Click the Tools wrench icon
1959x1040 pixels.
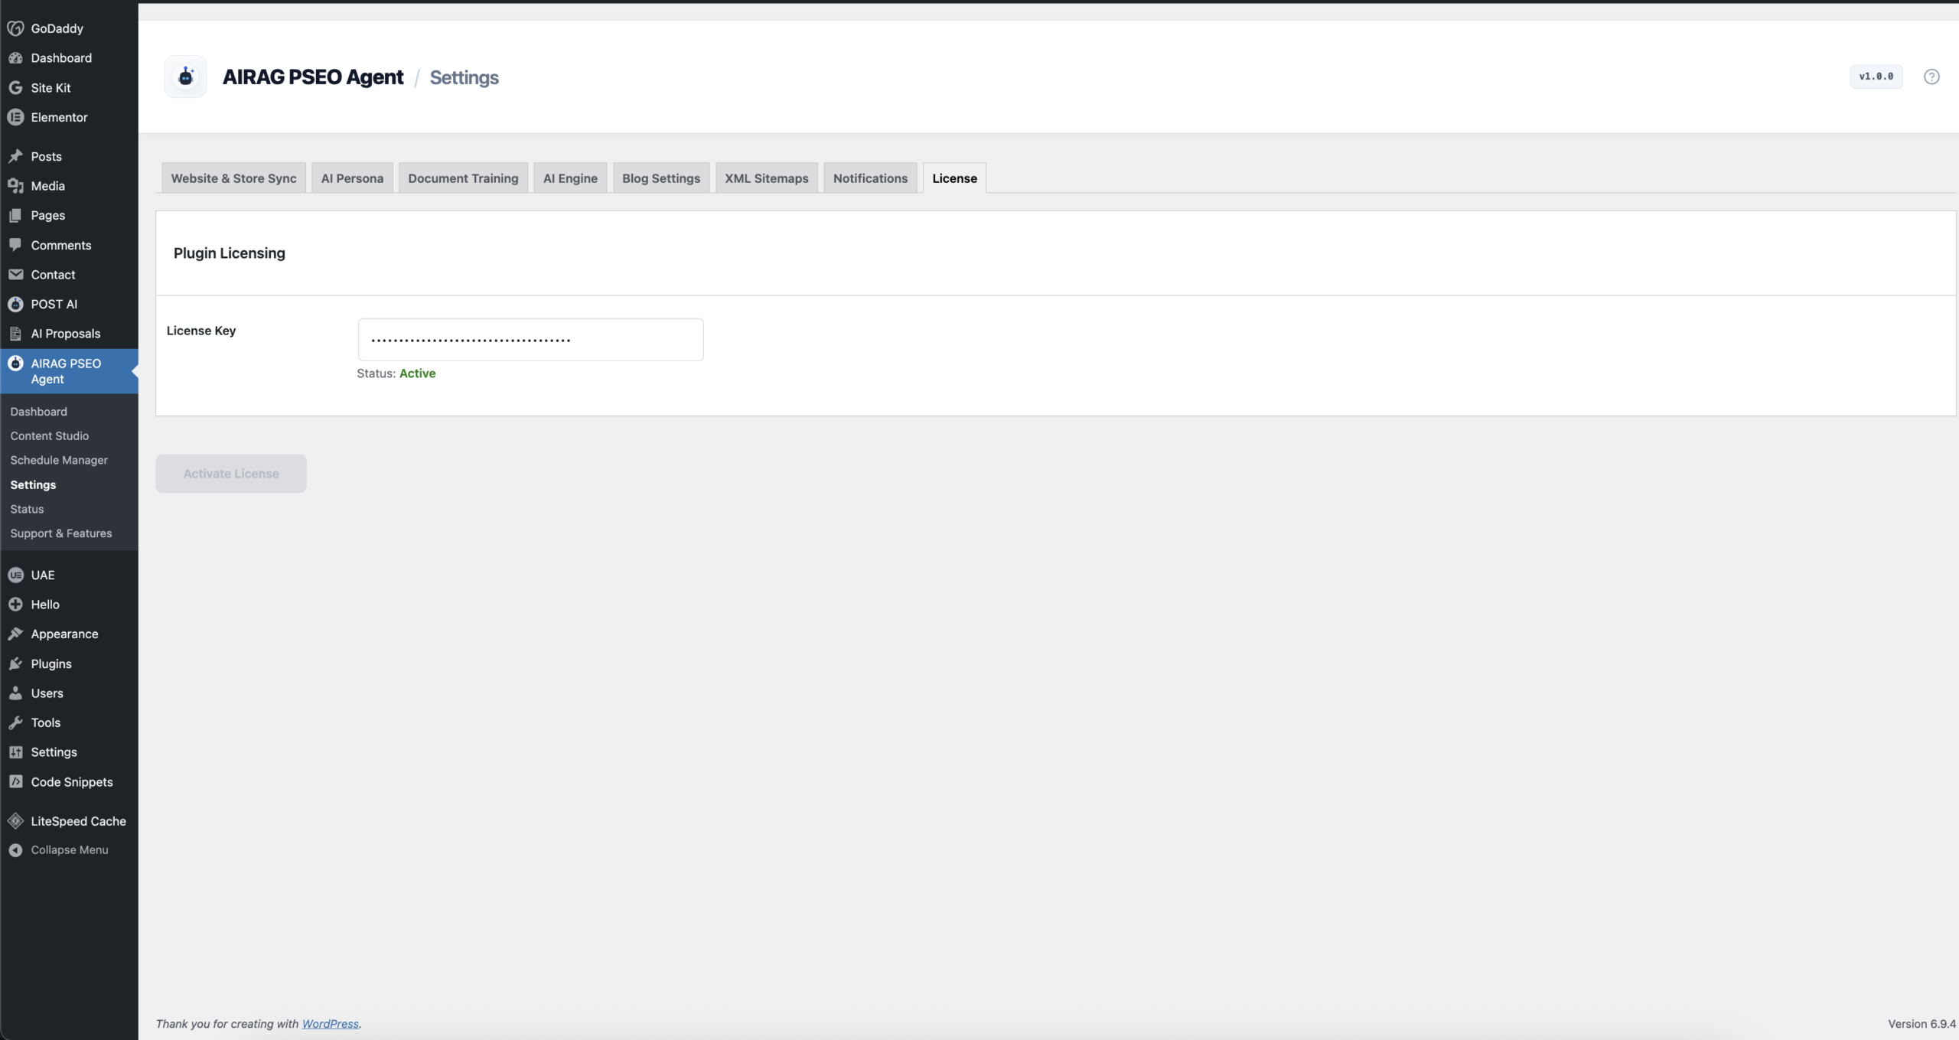pos(15,722)
